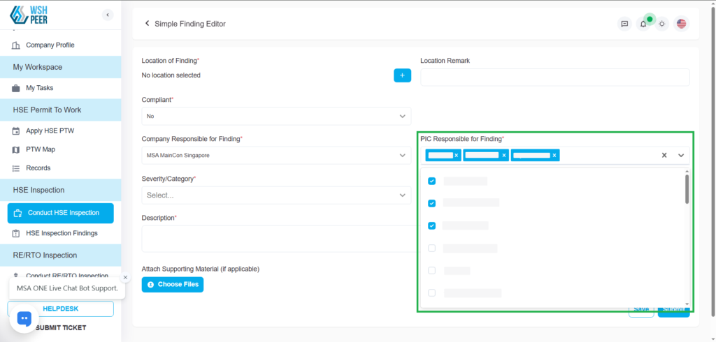Close the Live Chat Bot Support tooltip
The height and width of the screenshot is (342, 716).
[x=125, y=277]
